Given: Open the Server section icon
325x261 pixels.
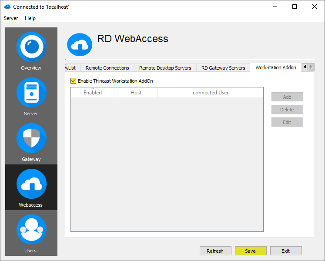Looking at the screenshot, I should pyautogui.click(x=31, y=93).
